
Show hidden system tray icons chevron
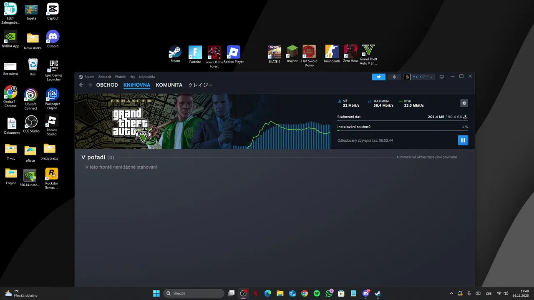(x=451, y=293)
